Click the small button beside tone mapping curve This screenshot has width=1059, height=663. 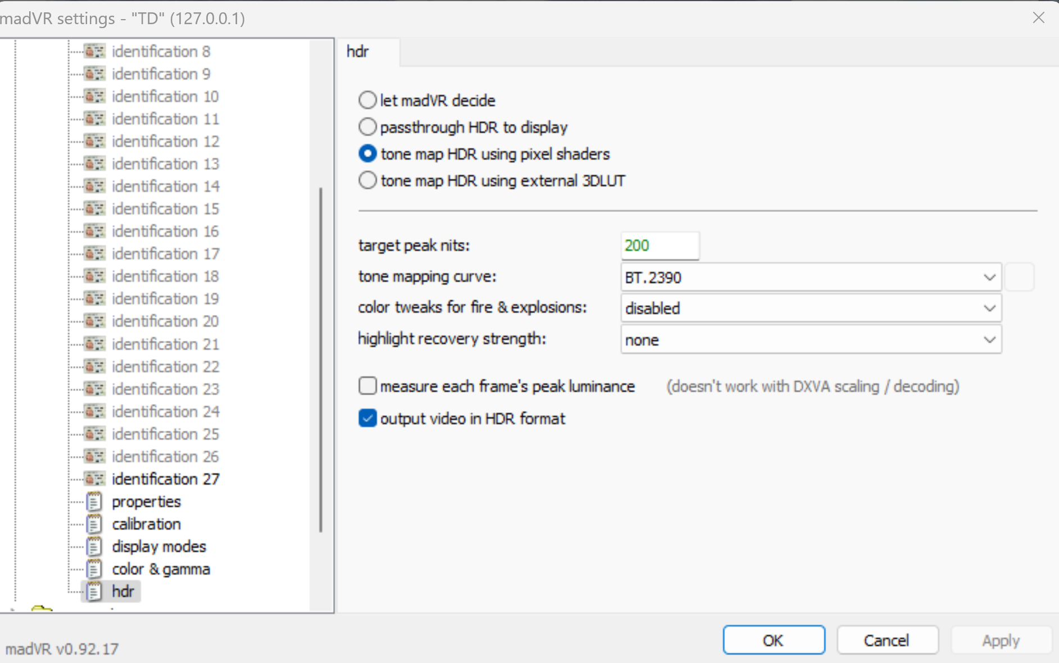pyautogui.click(x=1019, y=277)
